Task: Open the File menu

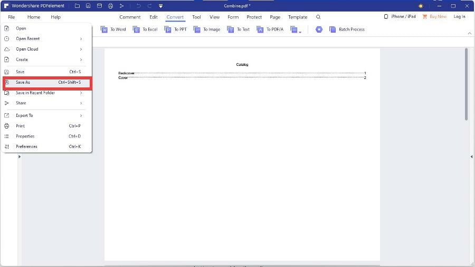Action: (x=12, y=17)
